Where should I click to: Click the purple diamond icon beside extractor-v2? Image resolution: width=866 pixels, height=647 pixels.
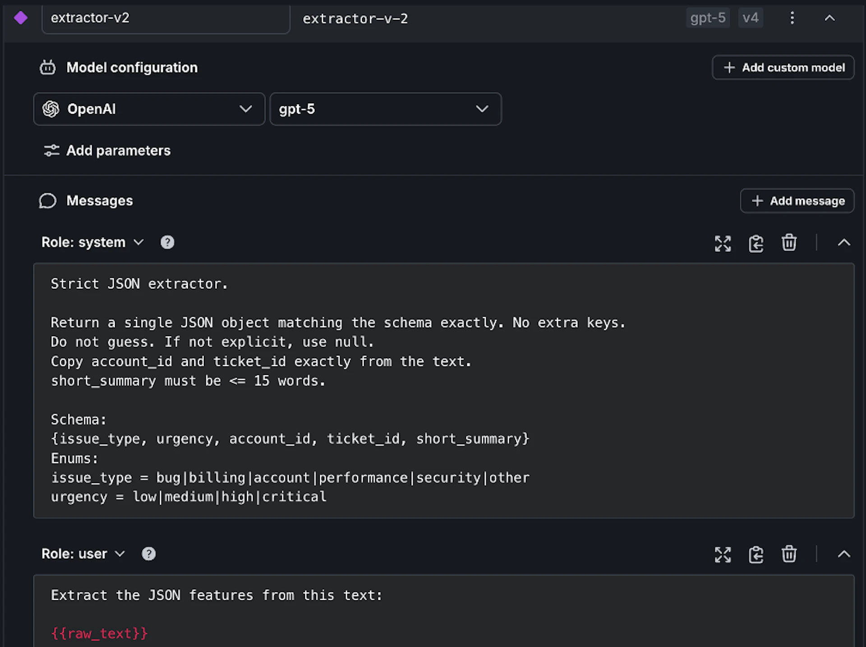pyautogui.click(x=21, y=18)
